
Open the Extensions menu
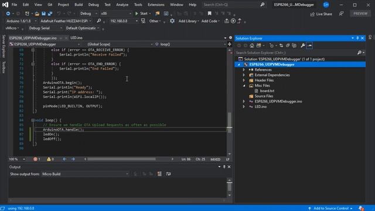[156, 5]
